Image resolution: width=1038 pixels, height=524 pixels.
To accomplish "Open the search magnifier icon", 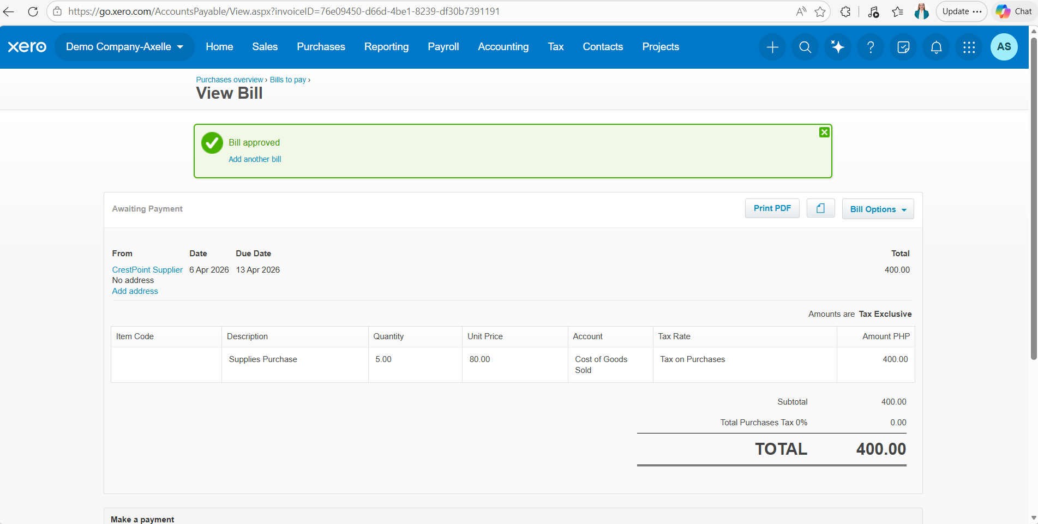I will click(805, 47).
